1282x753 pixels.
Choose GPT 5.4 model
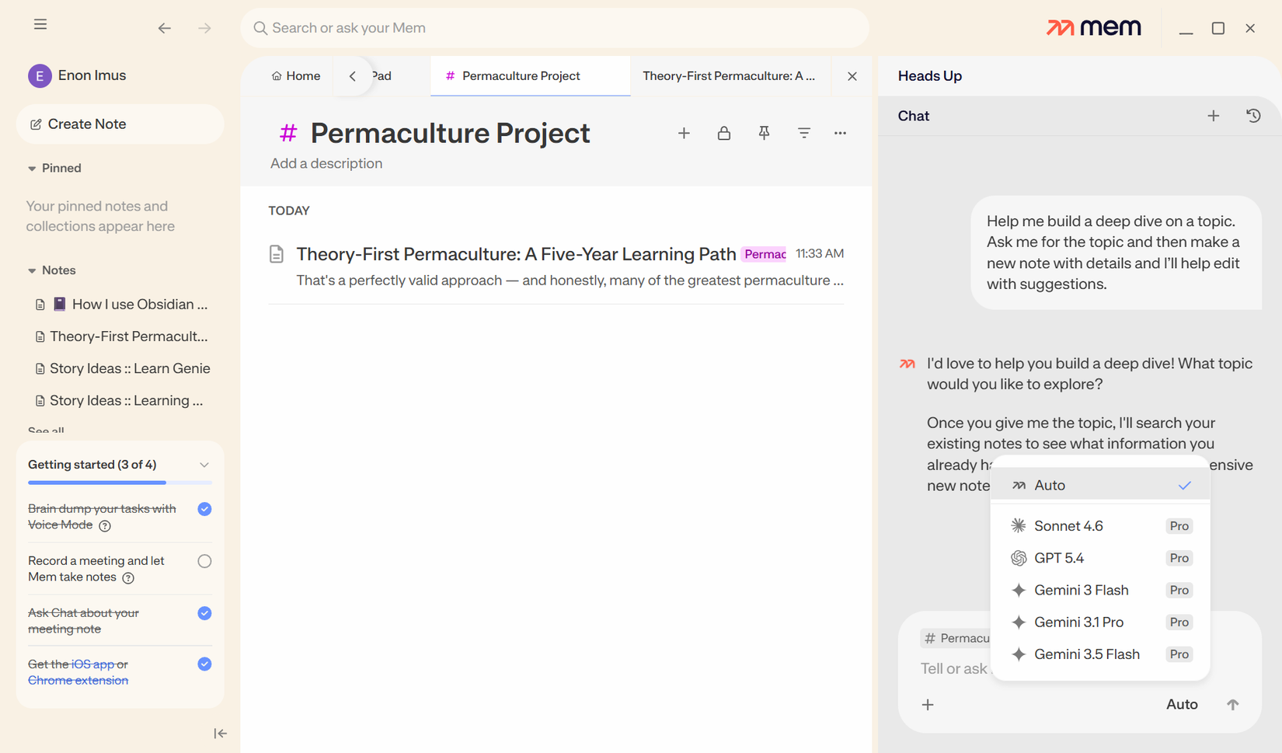point(1100,558)
